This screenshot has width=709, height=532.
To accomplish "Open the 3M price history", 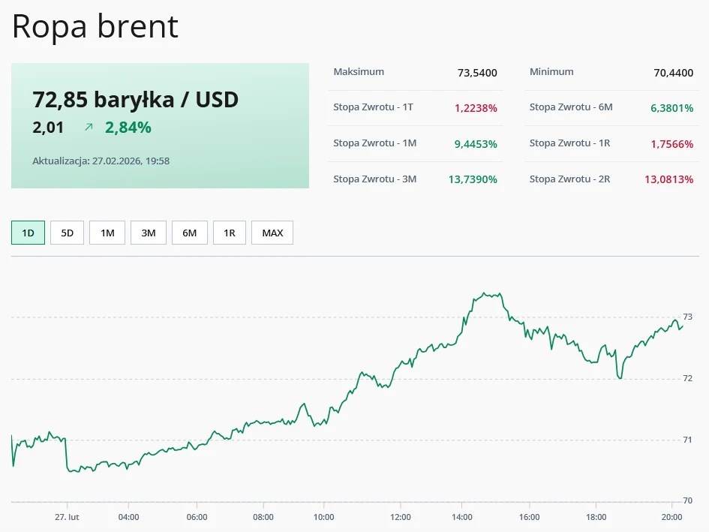I will [148, 233].
